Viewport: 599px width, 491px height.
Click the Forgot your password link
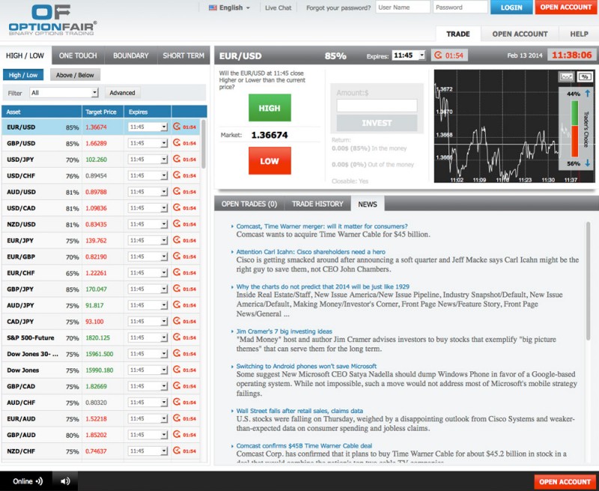coord(338,7)
